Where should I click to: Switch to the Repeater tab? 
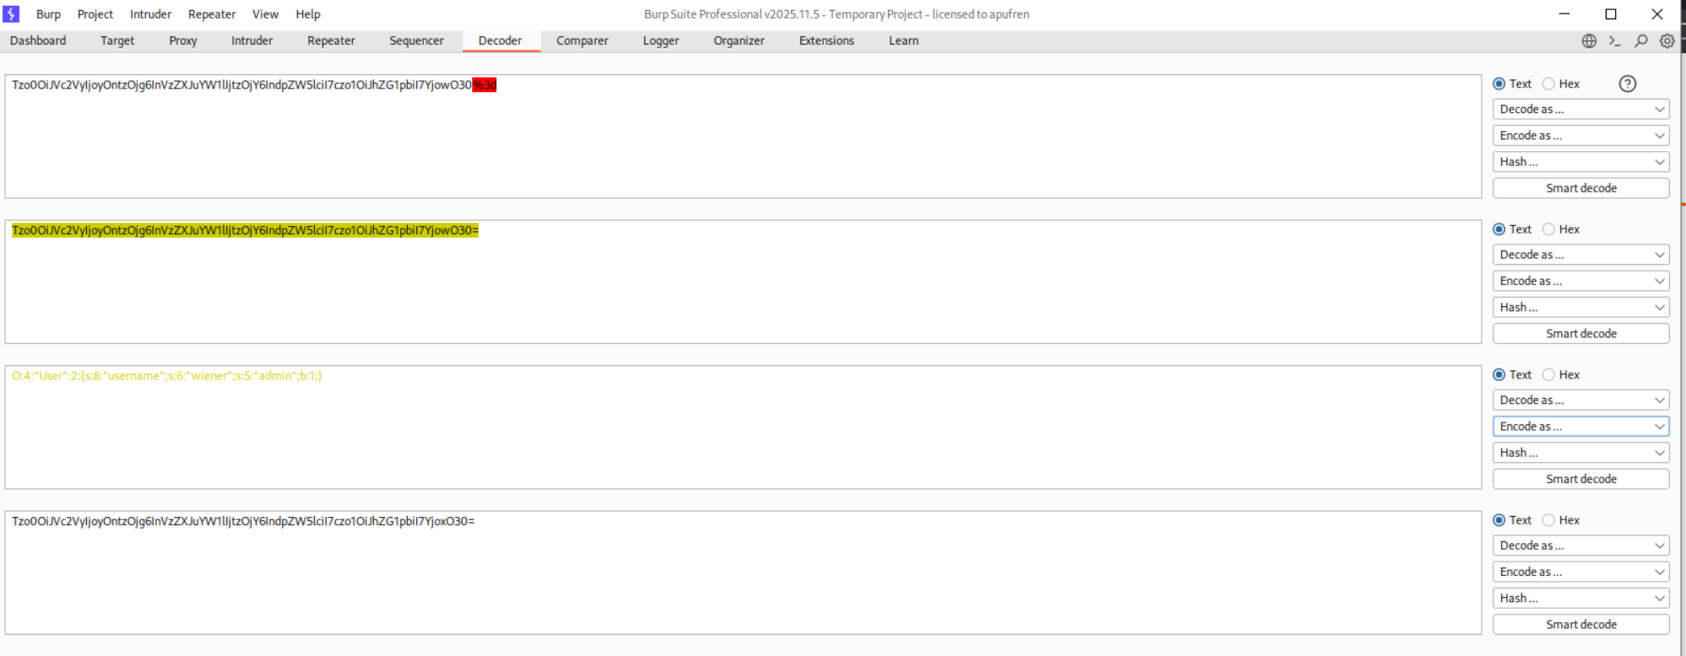tap(331, 40)
